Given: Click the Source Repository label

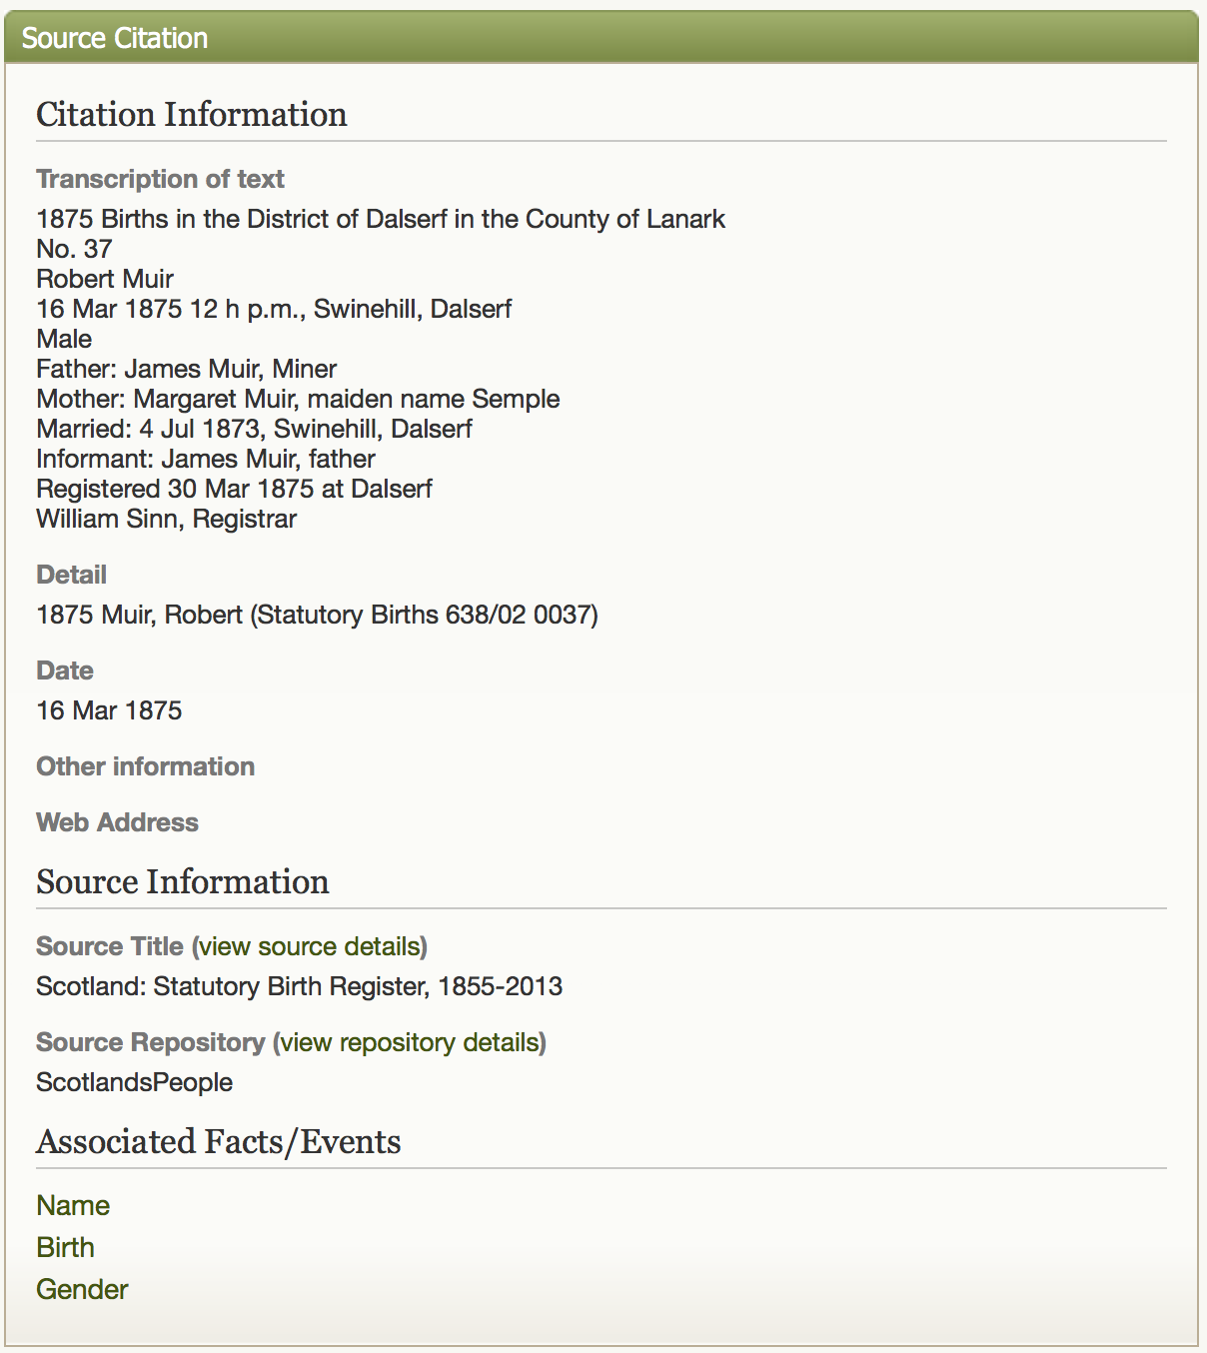Looking at the screenshot, I should 151,1042.
